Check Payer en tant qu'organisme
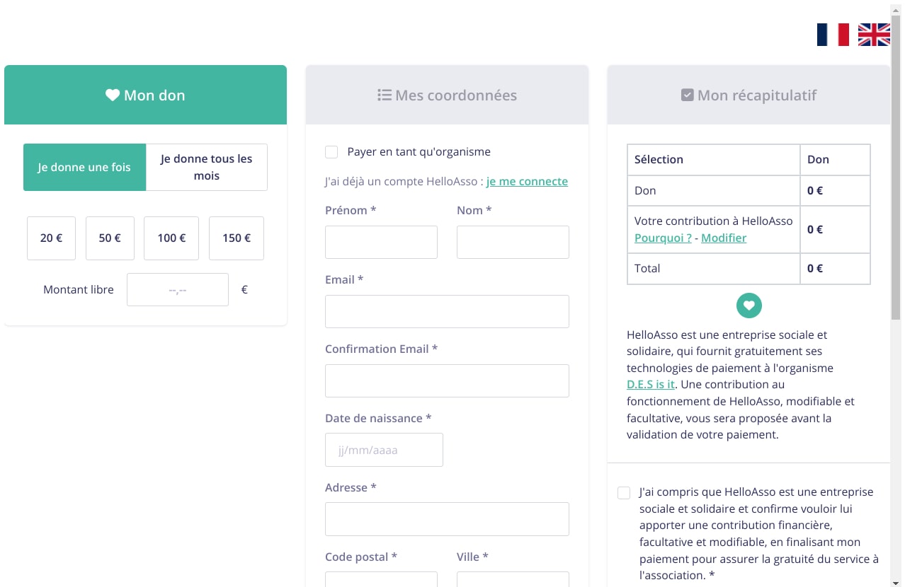This screenshot has width=905, height=587. 331,152
